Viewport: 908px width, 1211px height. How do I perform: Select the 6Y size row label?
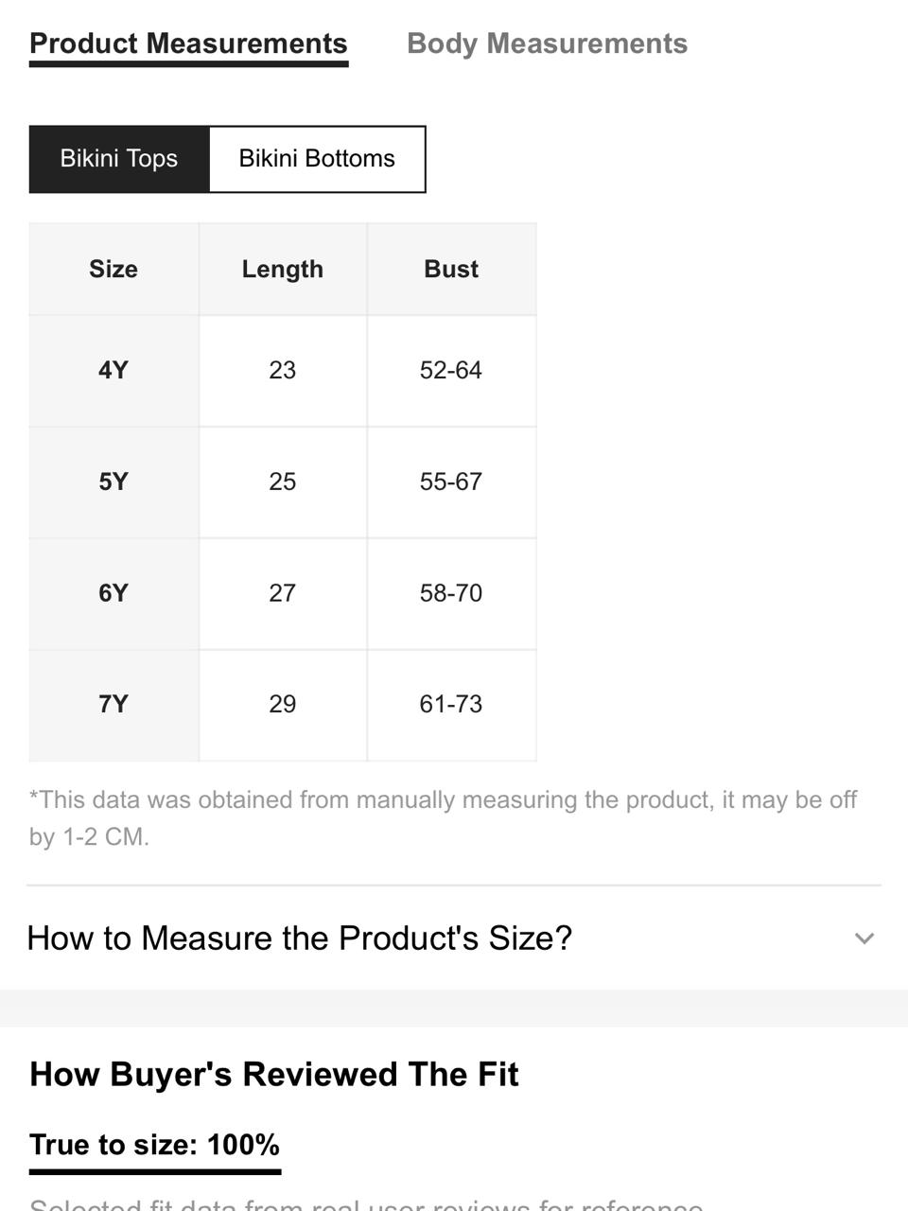pyautogui.click(x=113, y=593)
